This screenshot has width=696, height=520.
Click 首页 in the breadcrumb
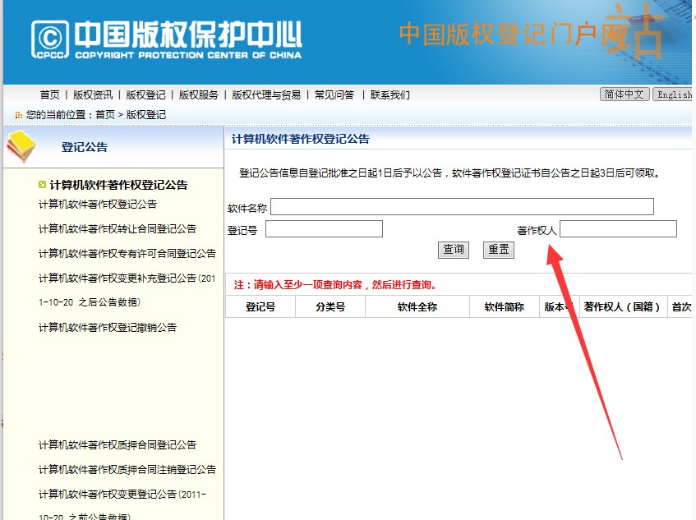pyautogui.click(x=105, y=115)
